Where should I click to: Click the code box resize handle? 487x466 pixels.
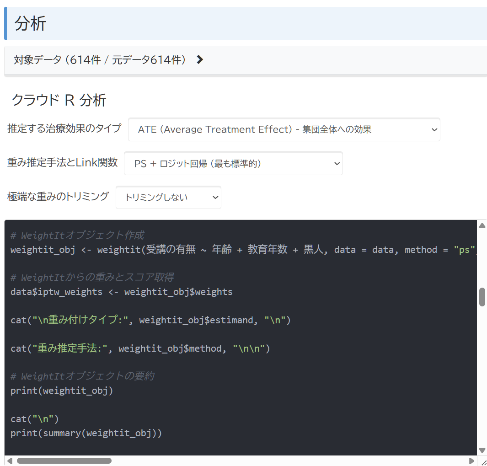tap(483, 462)
